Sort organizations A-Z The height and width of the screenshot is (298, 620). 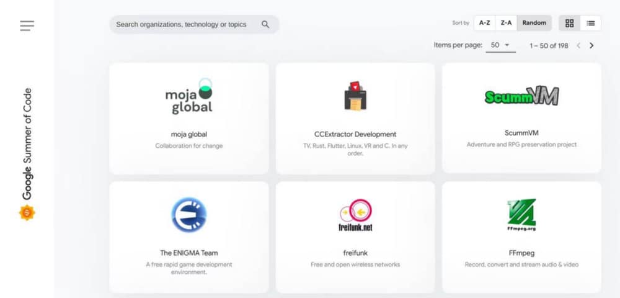point(485,23)
